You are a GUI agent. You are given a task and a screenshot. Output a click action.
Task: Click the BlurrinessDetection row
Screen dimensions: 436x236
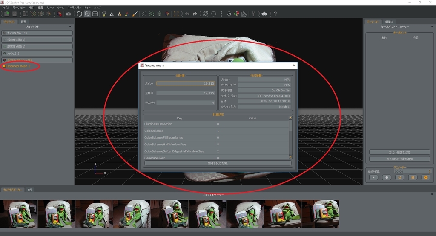coord(216,124)
